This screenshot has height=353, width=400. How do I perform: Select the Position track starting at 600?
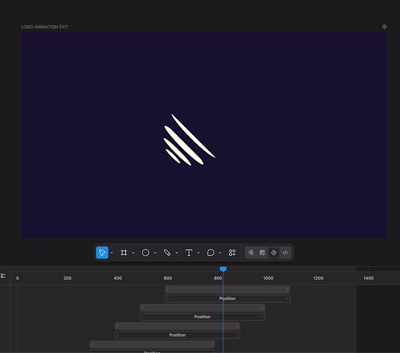click(x=227, y=298)
